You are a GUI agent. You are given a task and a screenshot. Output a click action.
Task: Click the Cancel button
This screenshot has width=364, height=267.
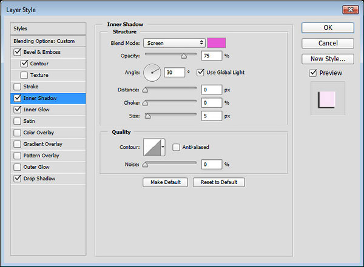tap(328, 43)
